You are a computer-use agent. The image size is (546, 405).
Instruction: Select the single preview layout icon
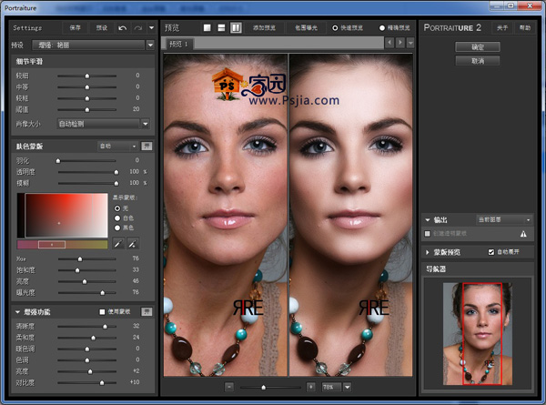coord(207,28)
